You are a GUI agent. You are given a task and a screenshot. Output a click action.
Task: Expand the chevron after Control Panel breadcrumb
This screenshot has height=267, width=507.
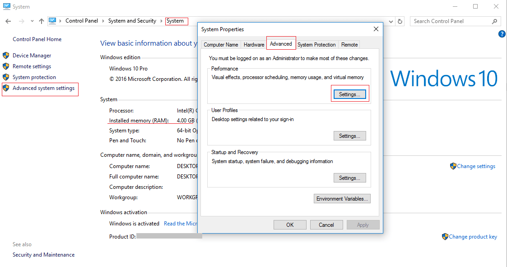click(x=103, y=21)
